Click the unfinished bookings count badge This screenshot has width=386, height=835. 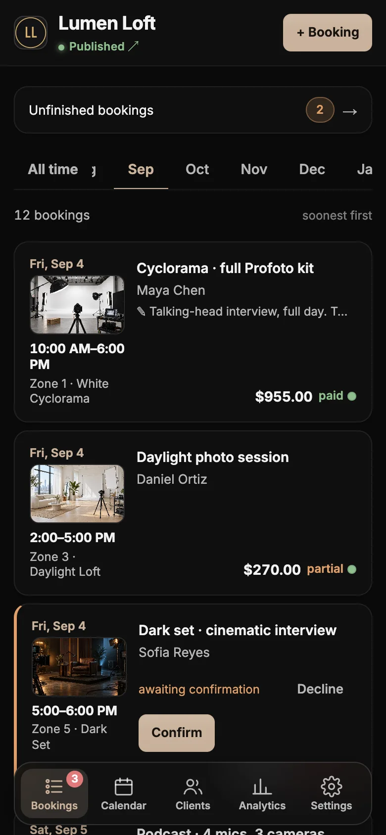(x=320, y=110)
